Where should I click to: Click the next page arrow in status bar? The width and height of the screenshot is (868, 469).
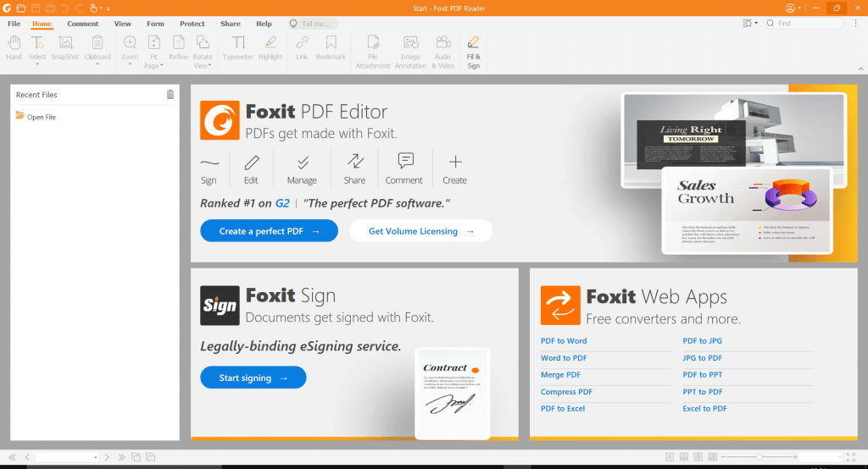point(107,457)
